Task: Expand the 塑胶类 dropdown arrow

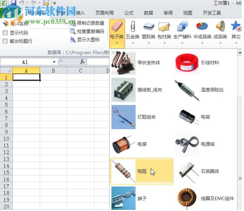Action: [x=148, y=43]
